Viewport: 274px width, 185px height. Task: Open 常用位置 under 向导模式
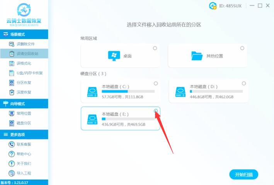(x=24, y=114)
